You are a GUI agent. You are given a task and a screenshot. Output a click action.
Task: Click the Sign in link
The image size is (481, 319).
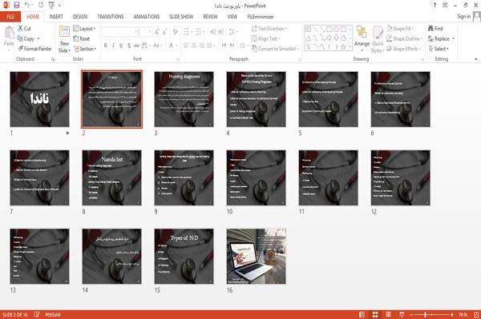coord(463,17)
